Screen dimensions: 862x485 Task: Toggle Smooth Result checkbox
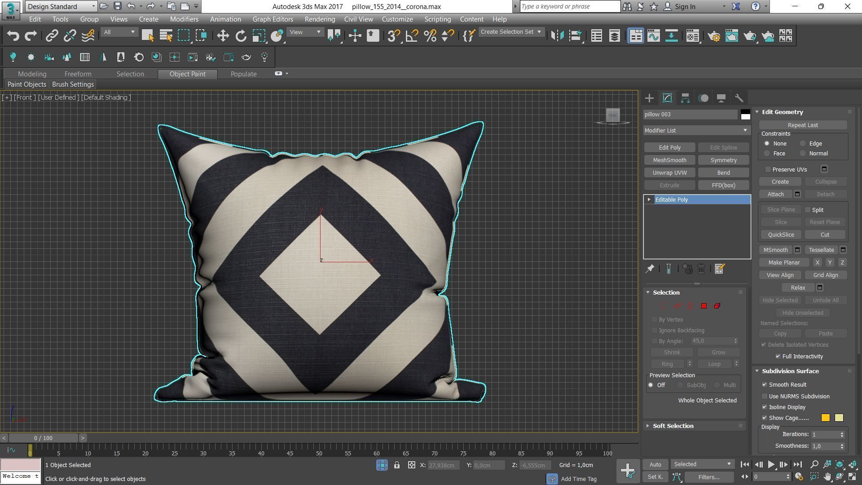click(765, 384)
